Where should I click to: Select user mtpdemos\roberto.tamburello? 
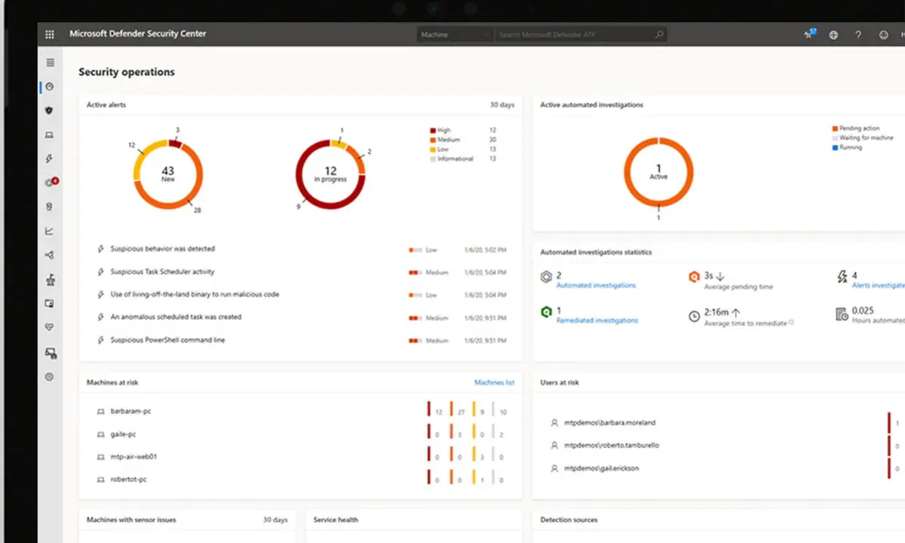tap(612, 446)
